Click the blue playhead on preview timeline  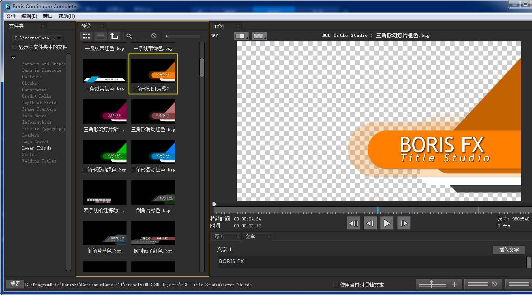378,210
